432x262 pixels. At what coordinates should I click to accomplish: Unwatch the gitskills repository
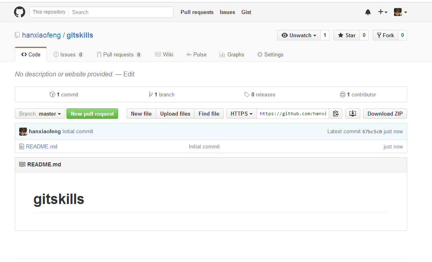pos(299,35)
